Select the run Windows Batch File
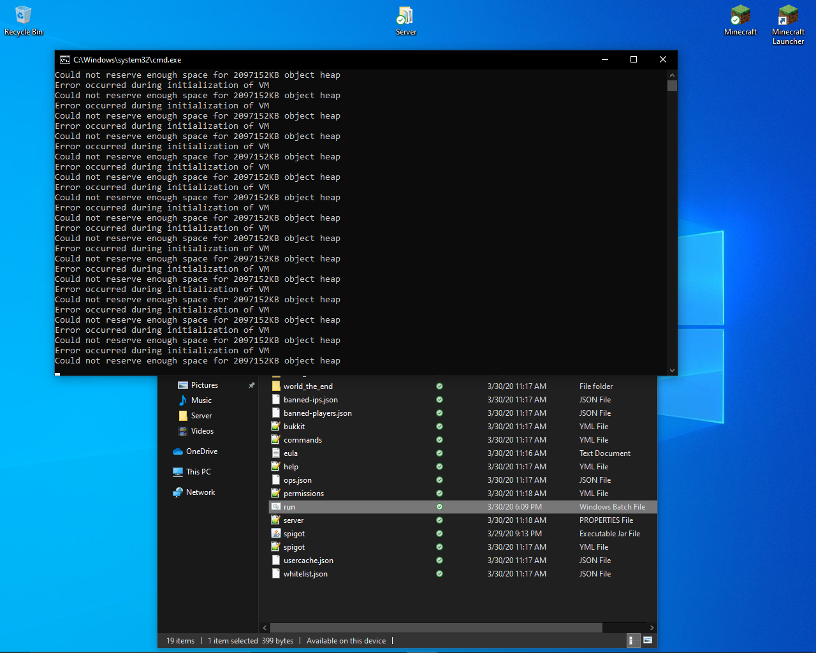 point(289,507)
